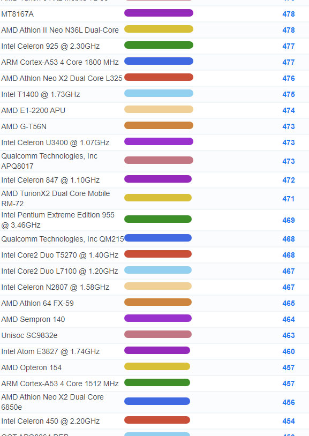Click Intel Celeron N2807 @ 1.58GHz
The image size is (309, 436).
click(55, 287)
